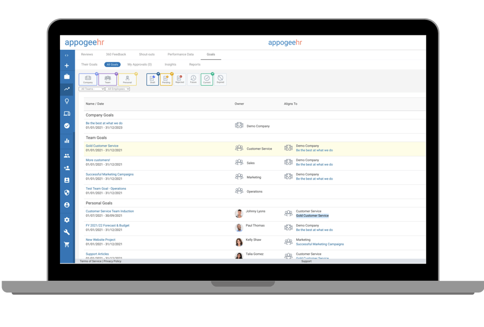Open the lightbulb icon in sidebar
The height and width of the screenshot is (327, 484).
tap(67, 101)
